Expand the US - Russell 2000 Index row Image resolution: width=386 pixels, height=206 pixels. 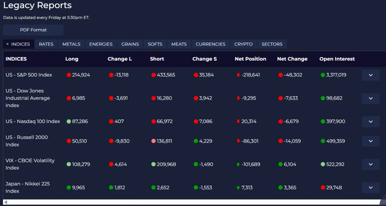(x=371, y=141)
